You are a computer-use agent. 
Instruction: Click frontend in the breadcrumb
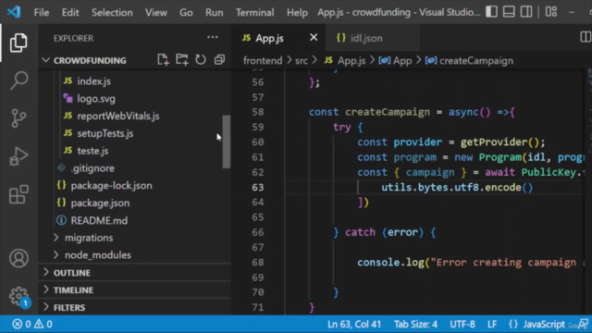pos(263,60)
